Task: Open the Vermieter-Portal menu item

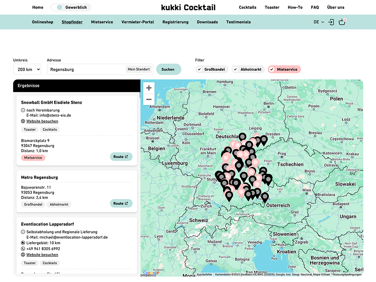Action: click(138, 22)
